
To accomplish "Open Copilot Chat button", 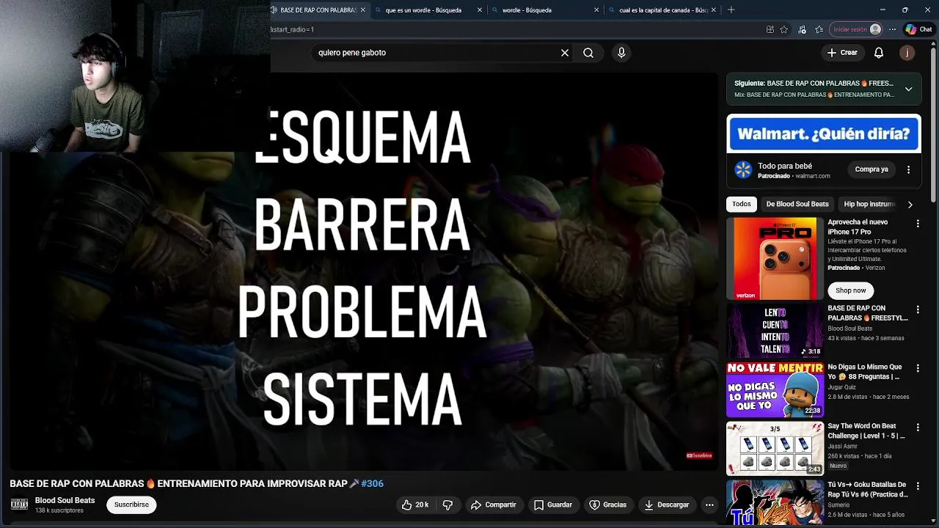I will 918,29.
